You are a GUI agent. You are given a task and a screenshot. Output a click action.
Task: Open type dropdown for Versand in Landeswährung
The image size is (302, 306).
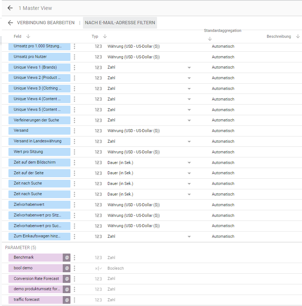coord(189,141)
